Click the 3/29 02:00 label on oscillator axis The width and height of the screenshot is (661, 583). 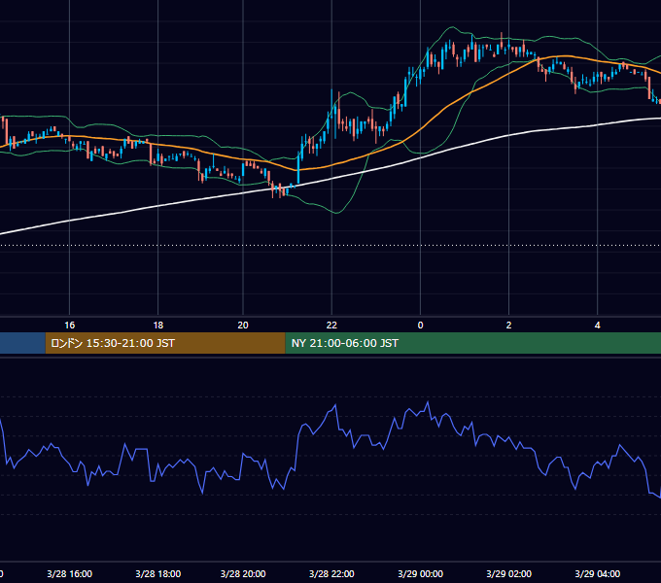(508, 573)
